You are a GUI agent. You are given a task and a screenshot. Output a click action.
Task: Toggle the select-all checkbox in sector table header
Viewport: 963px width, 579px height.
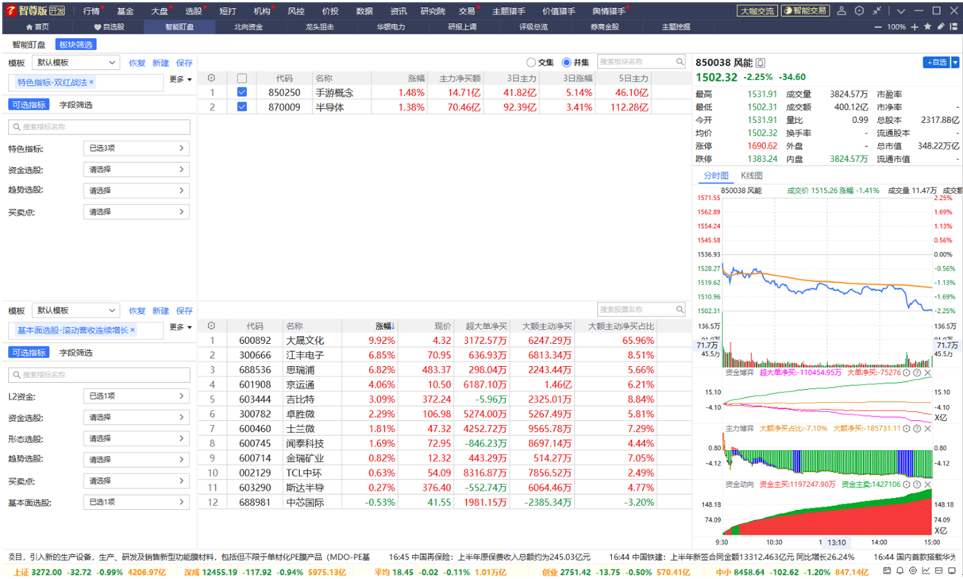(x=242, y=78)
